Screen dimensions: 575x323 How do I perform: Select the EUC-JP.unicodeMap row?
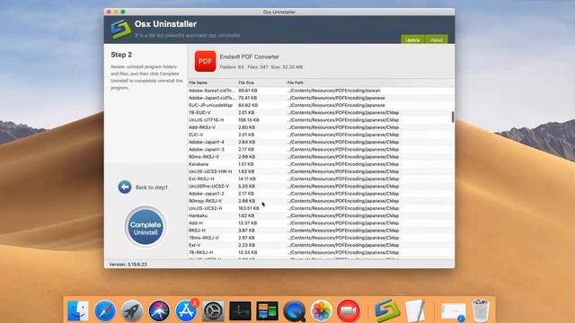coord(321,105)
